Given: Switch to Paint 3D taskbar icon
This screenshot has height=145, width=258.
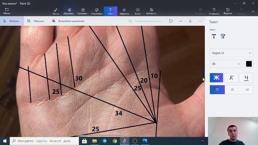Looking at the screenshot, I should (125, 141).
